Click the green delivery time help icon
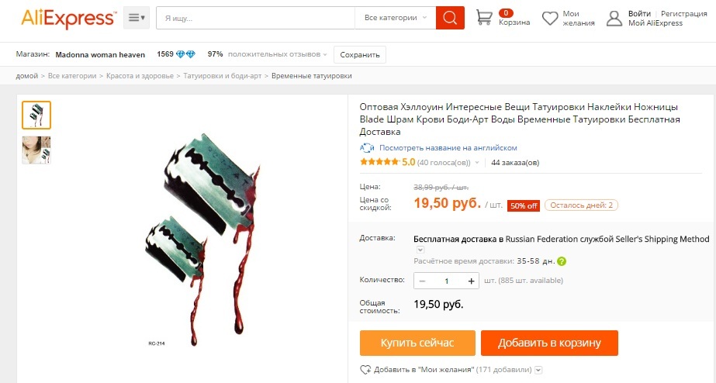The height and width of the screenshot is (383, 716). click(x=562, y=261)
